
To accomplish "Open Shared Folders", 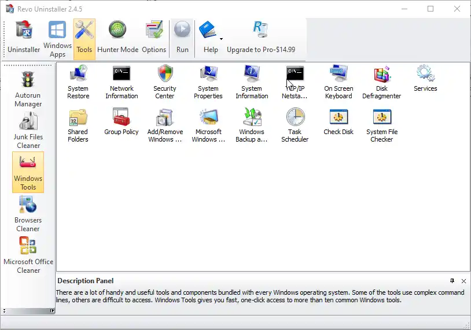I will [78, 125].
